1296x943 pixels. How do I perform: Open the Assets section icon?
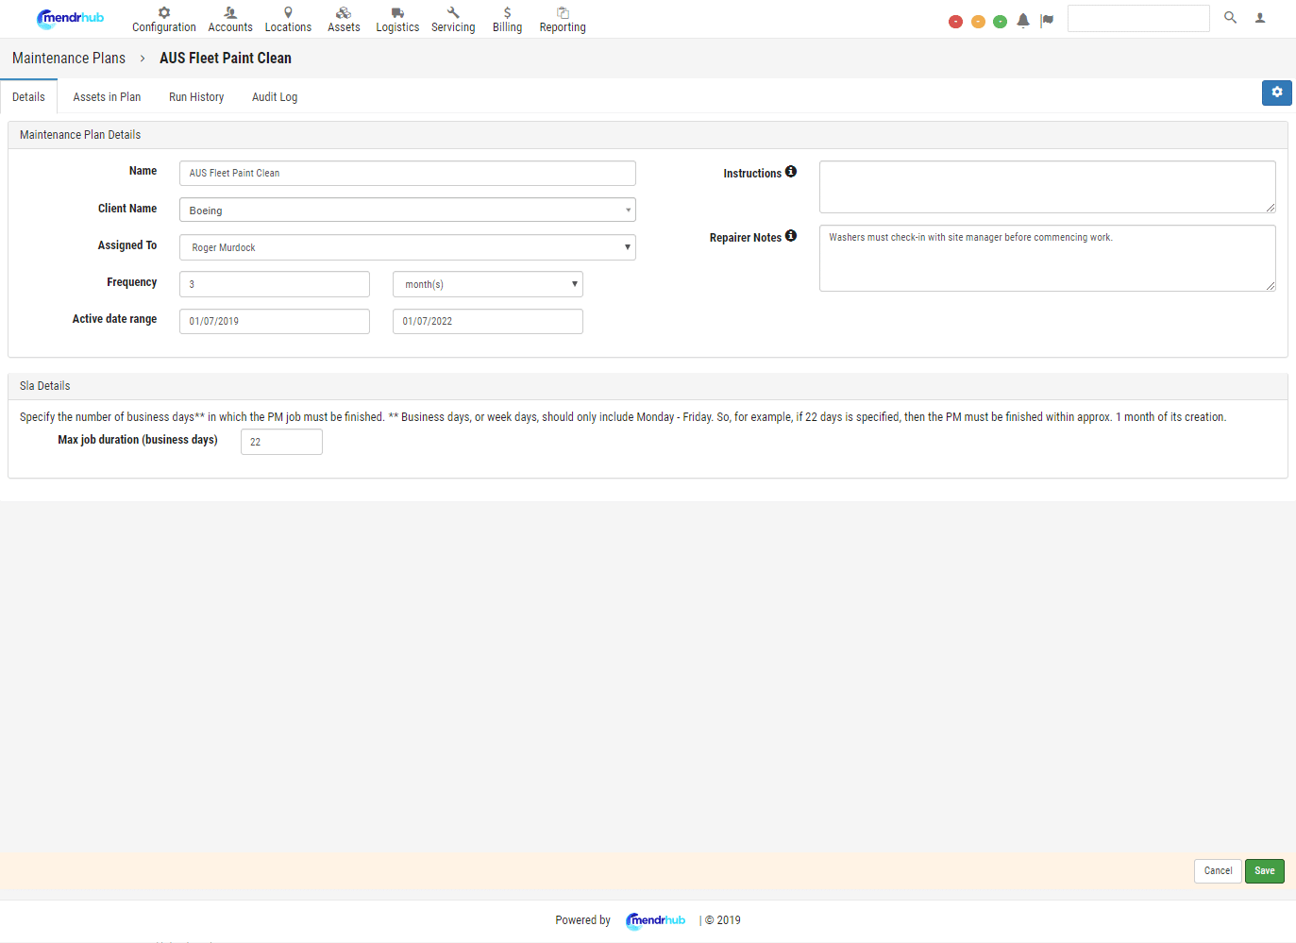coord(344,14)
